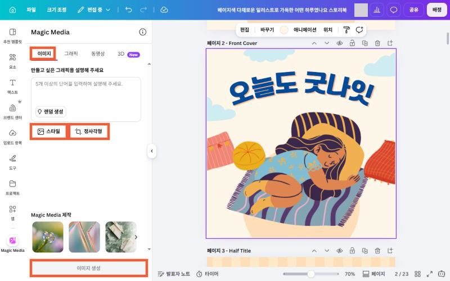Click 바꾸기 in floating toolbar
Viewport: 450px width, 281px height.
[x=267, y=30]
